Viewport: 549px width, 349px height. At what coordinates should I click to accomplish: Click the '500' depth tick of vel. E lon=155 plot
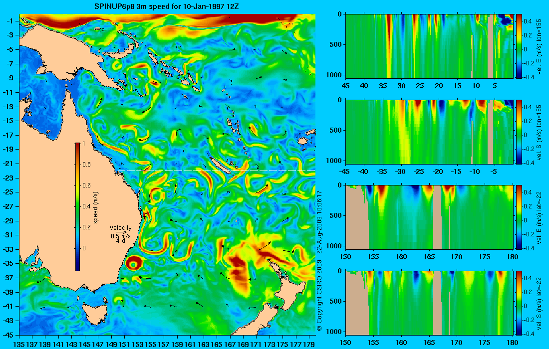pyautogui.click(x=336, y=44)
